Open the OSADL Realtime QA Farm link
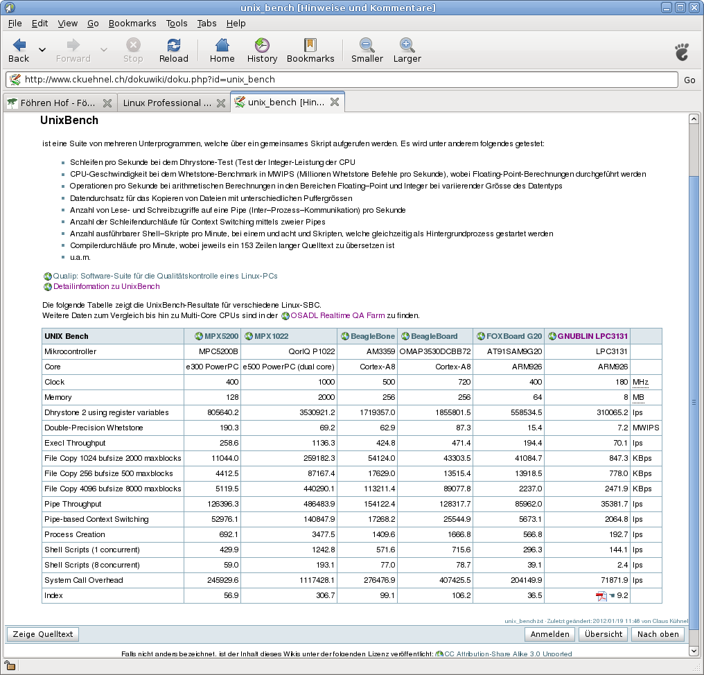Image resolution: width=704 pixels, height=675 pixels. pos(337,315)
